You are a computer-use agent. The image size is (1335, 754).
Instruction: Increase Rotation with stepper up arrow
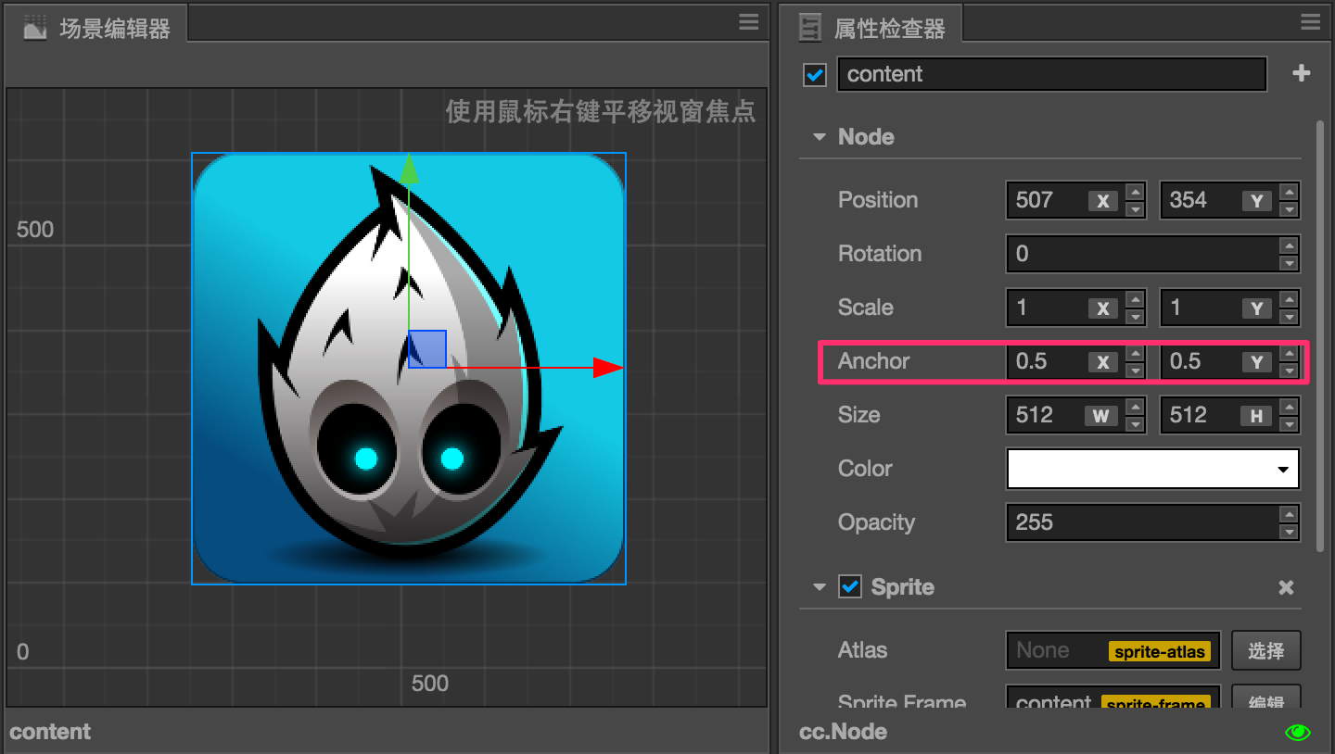[x=1289, y=245]
